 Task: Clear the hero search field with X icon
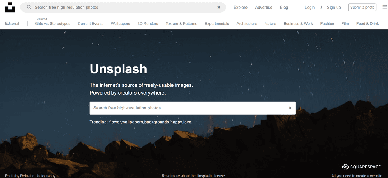[290, 108]
